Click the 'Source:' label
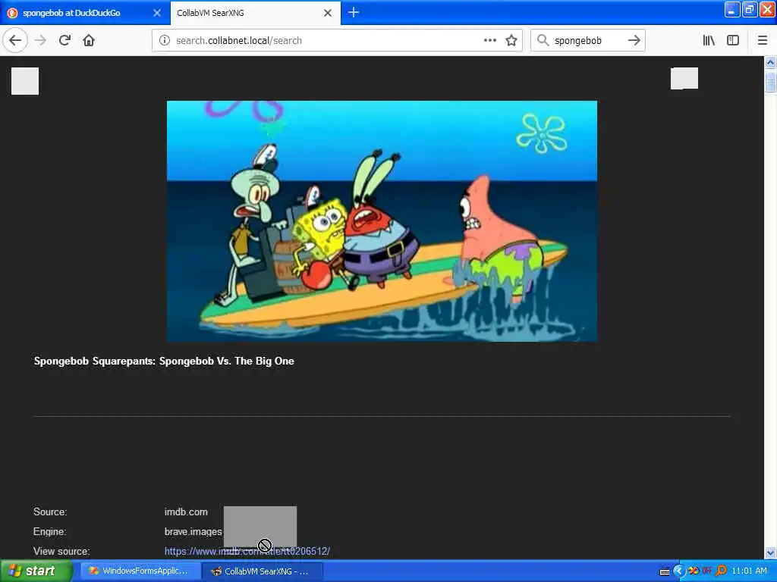The height and width of the screenshot is (582, 777). [x=50, y=512]
